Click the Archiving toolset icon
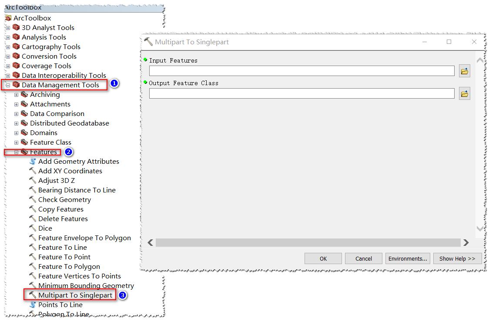Viewport: 489px width, 321px height. tap(24, 95)
